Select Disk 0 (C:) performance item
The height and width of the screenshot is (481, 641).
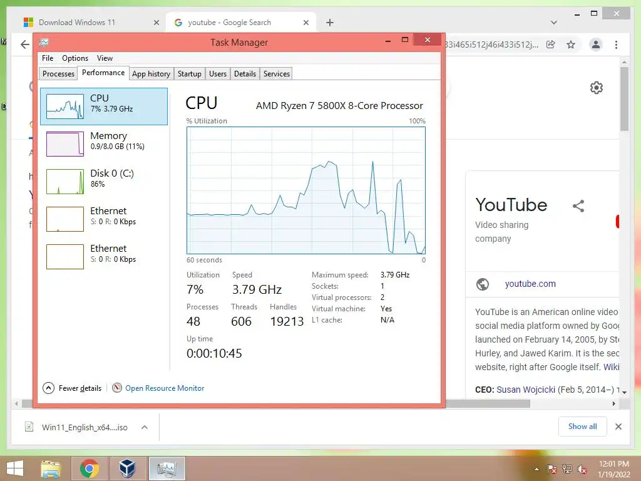point(104,181)
